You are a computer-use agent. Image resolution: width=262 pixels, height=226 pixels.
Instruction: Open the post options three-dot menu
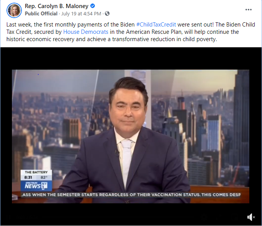coord(248,10)
